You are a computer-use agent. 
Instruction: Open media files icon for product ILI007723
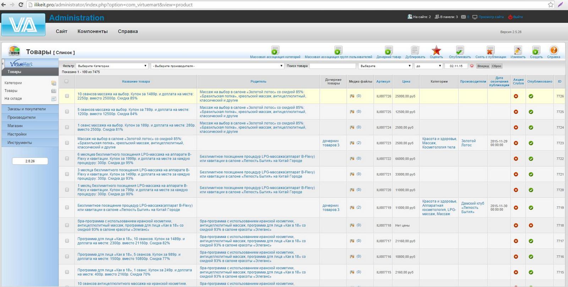pyautogui.click(x=352, y=143)
